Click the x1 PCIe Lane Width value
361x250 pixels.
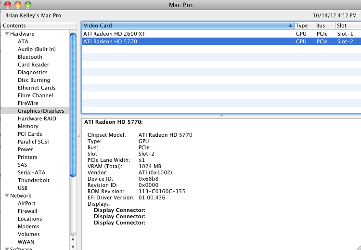142,160
